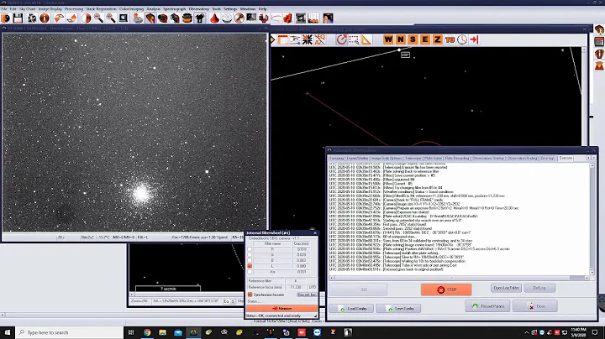Click the floppy disk Save icon
Screen dimensions: 605x339
point(18,18)
